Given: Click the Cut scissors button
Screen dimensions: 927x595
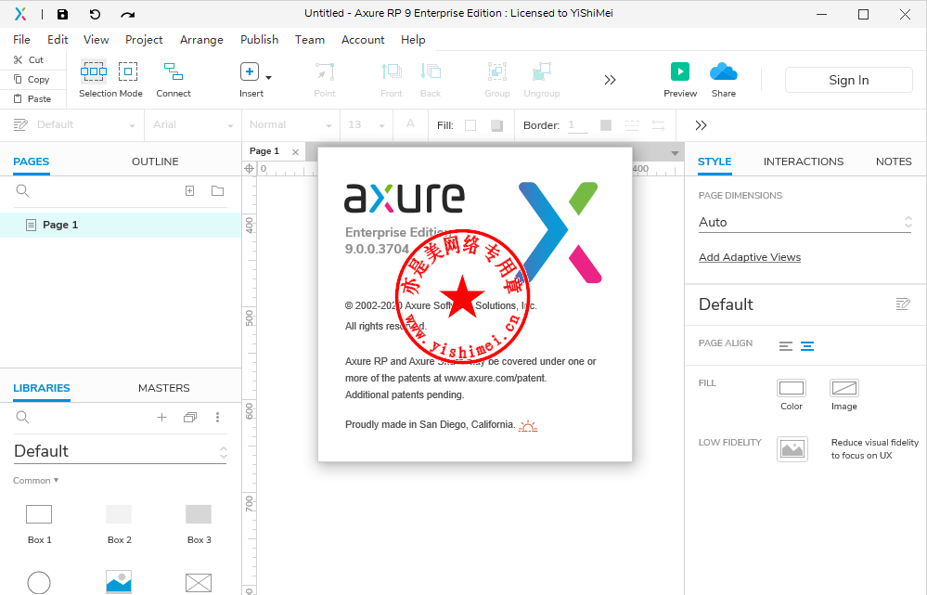Looking at the screenshot, I should click(29, 59).
